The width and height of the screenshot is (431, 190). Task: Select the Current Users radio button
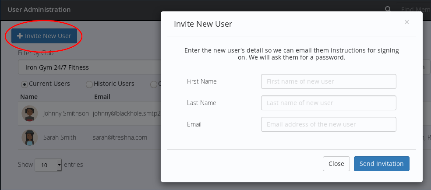point(25,84)
